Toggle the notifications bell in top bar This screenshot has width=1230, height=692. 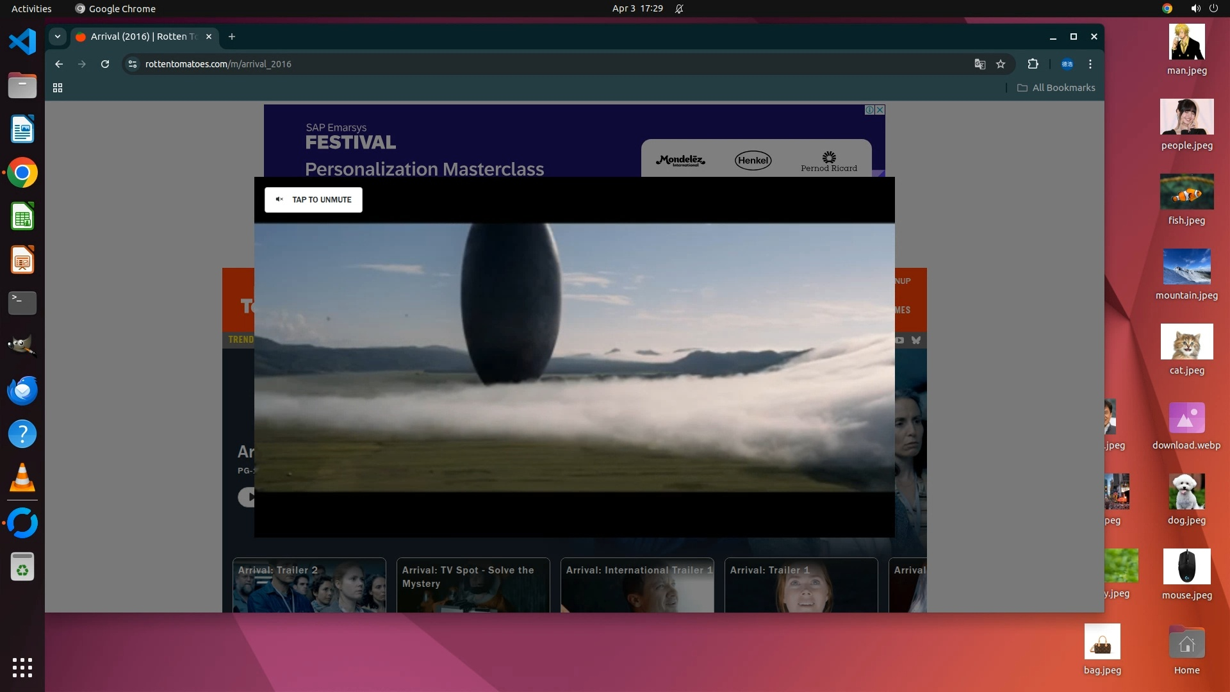(679, 8)
